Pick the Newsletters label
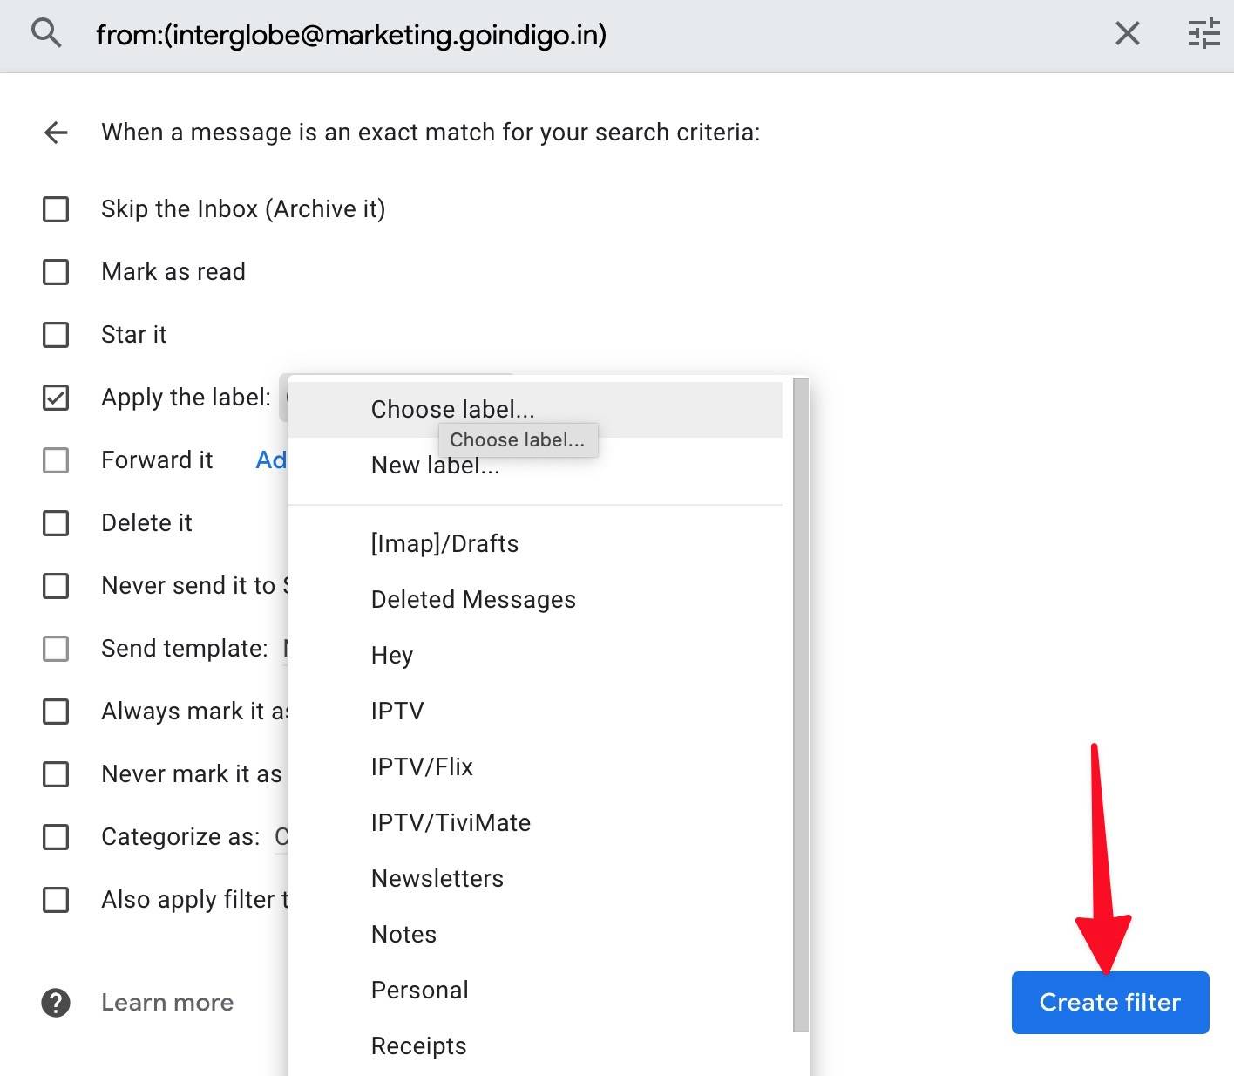Screen dimensions: 1234x1076 (x=437, y=879)
